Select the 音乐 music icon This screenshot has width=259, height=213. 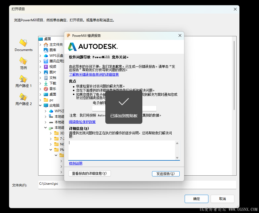[x=46, y=89]
